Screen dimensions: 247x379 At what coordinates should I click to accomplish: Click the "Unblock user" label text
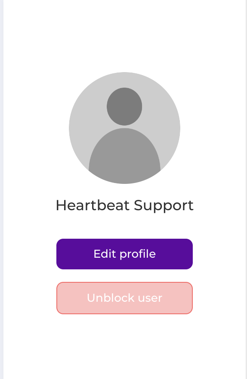125,298
